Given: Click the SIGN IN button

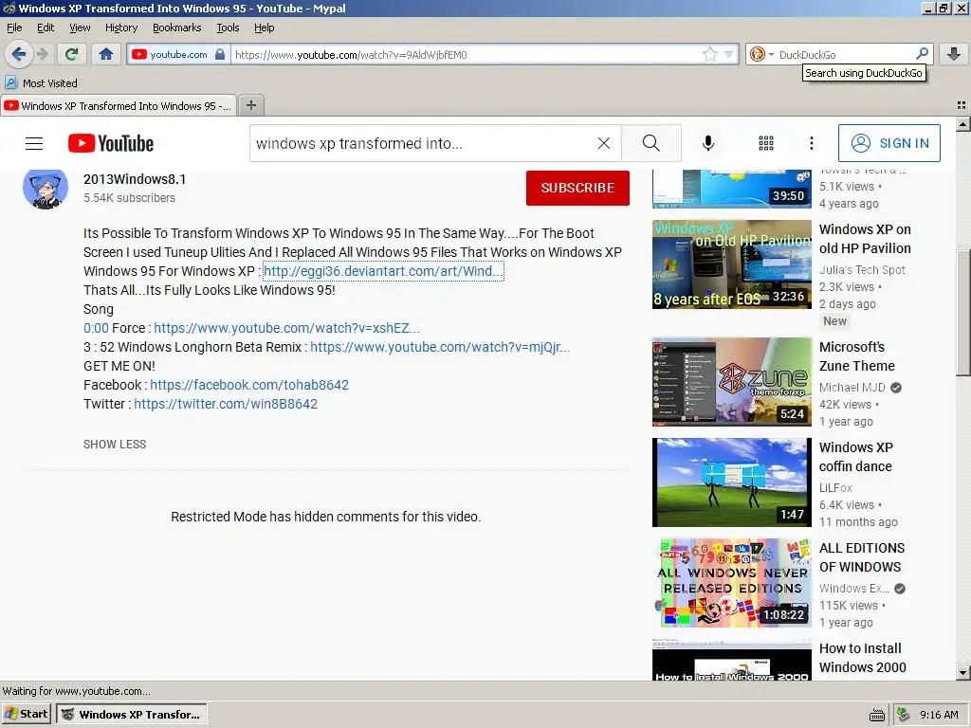Looking at the screenshot, I should [x=889, y=143].
